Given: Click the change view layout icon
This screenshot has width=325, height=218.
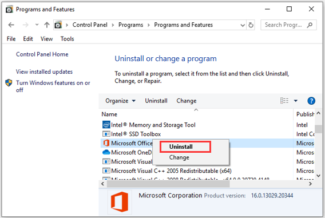Looking at the screenshot, I should (284, 101).
